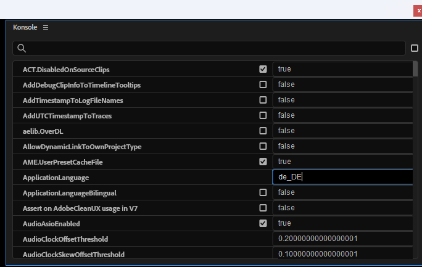Toggle the checkbox right of search bar
This screenshot has height=267, width=422.
click(415, 48)
